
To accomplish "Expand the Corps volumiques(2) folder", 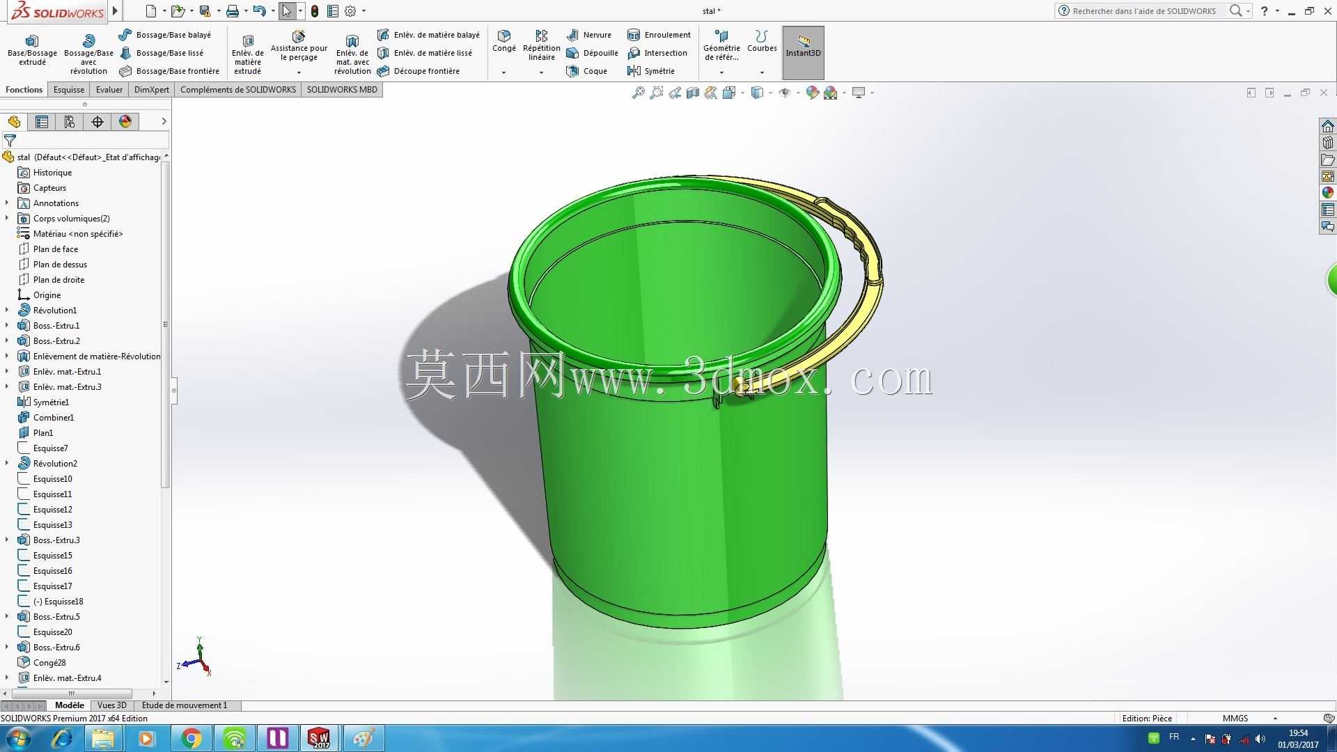I will point(7,218).
